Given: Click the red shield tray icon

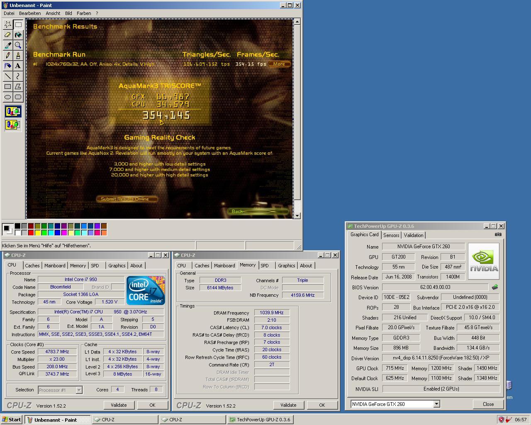Looking at the screenshot, I should (501, 420).
